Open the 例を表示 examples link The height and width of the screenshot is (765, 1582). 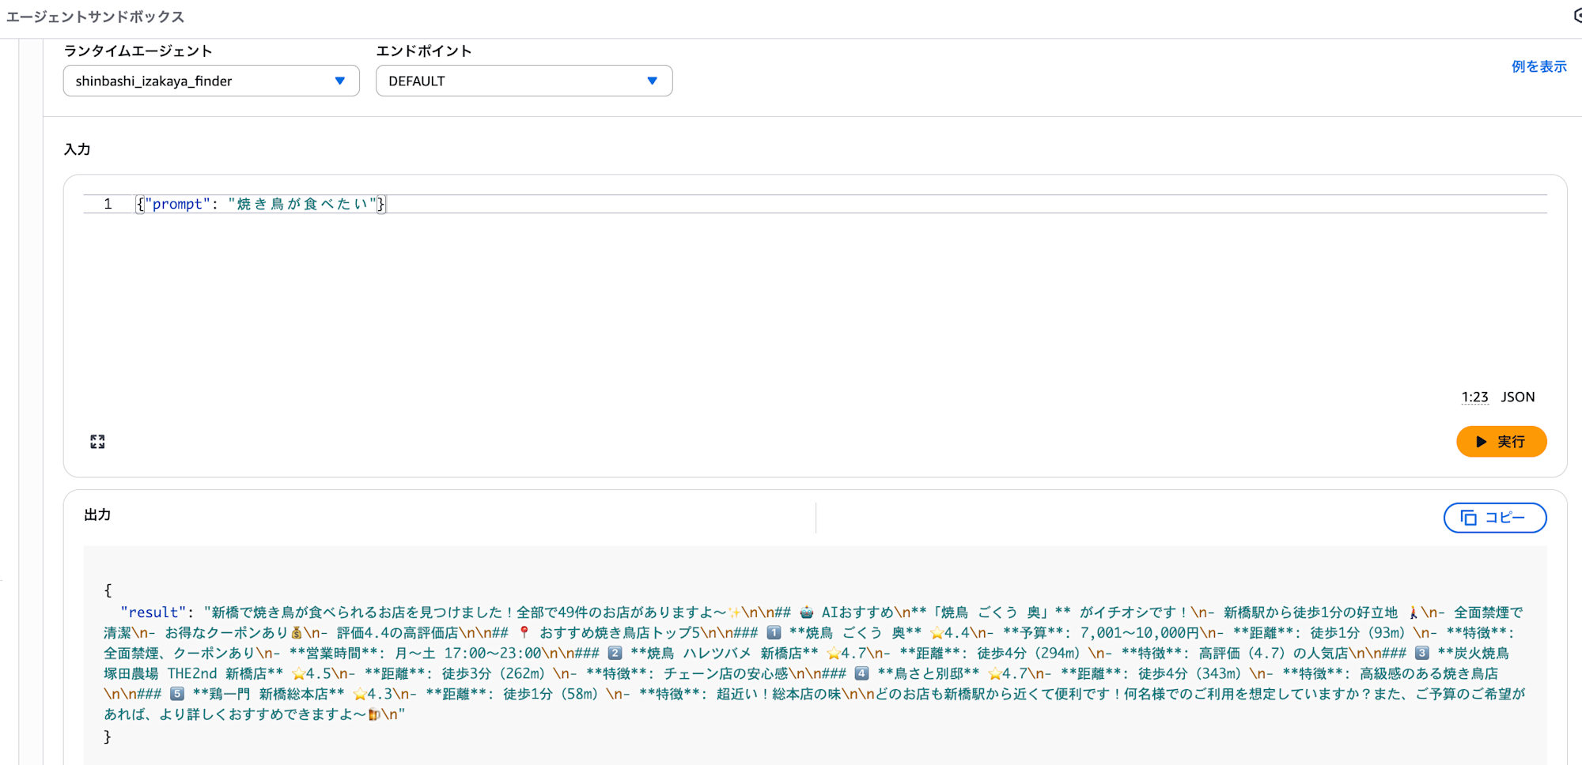pos(1538,66)
